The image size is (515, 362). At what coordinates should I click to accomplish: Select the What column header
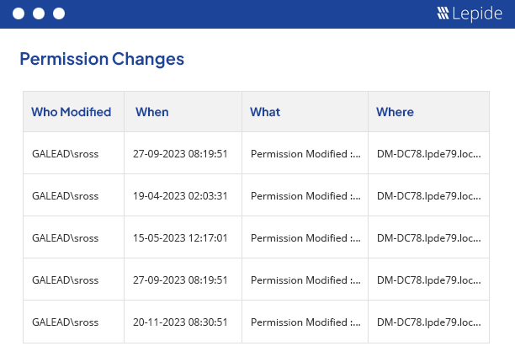(x=265, y=112)
